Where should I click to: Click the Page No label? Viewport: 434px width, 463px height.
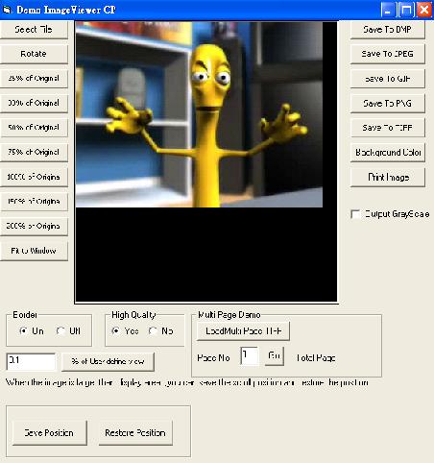coord(213,357)
